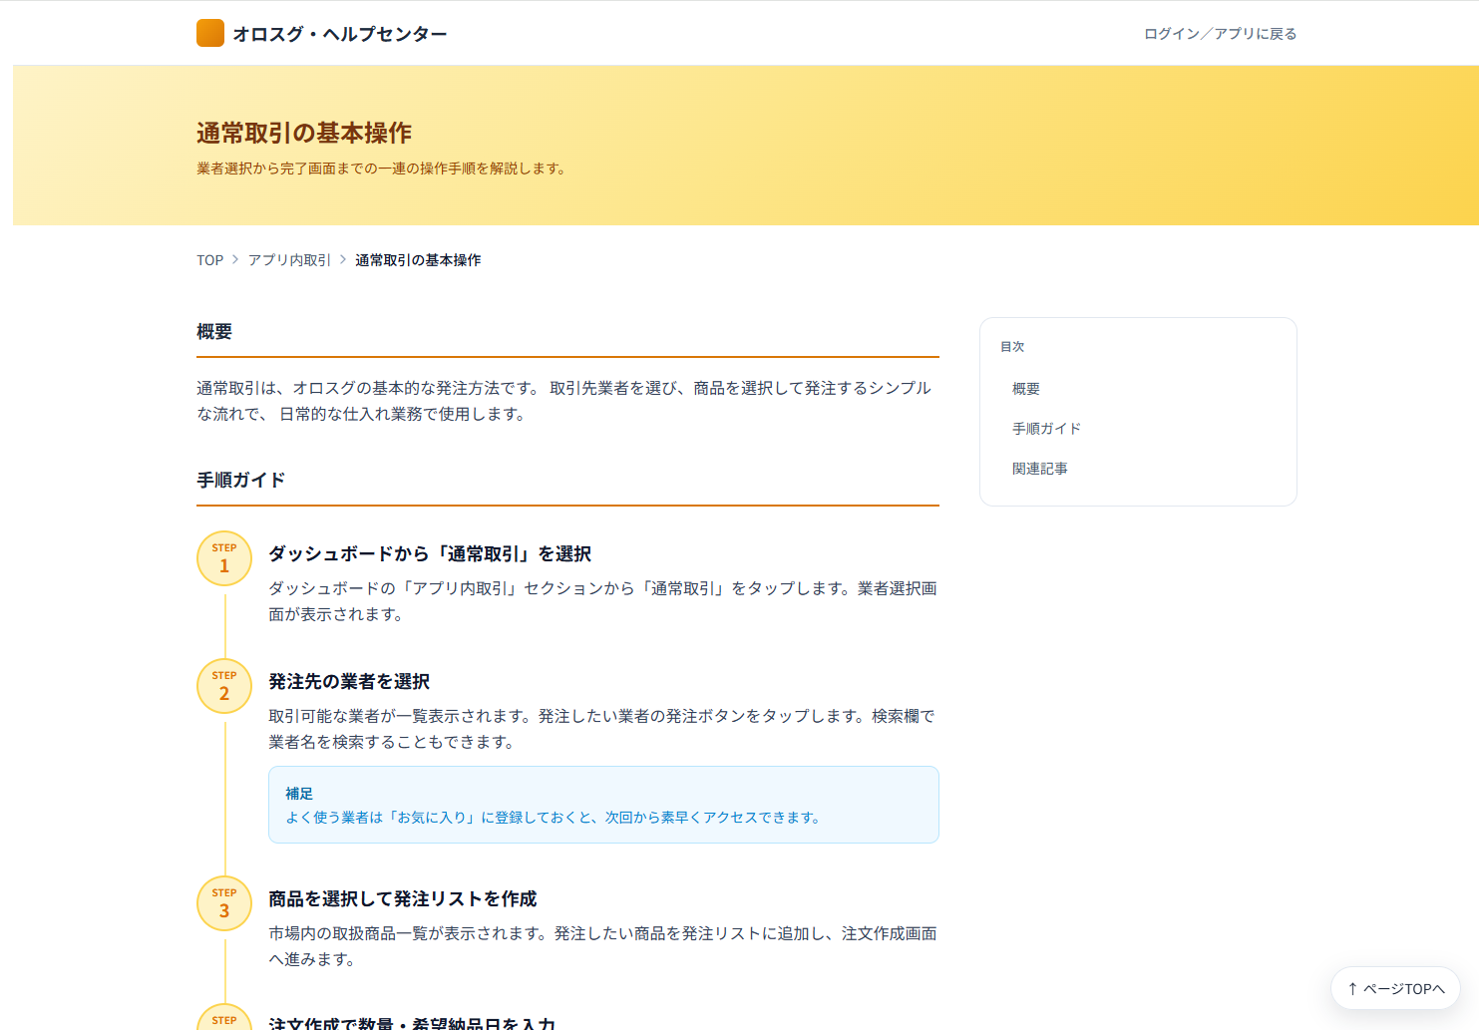
Task: Click the step title ダッシュボードから「通常取引」を選択
Action: click(430, 554)
